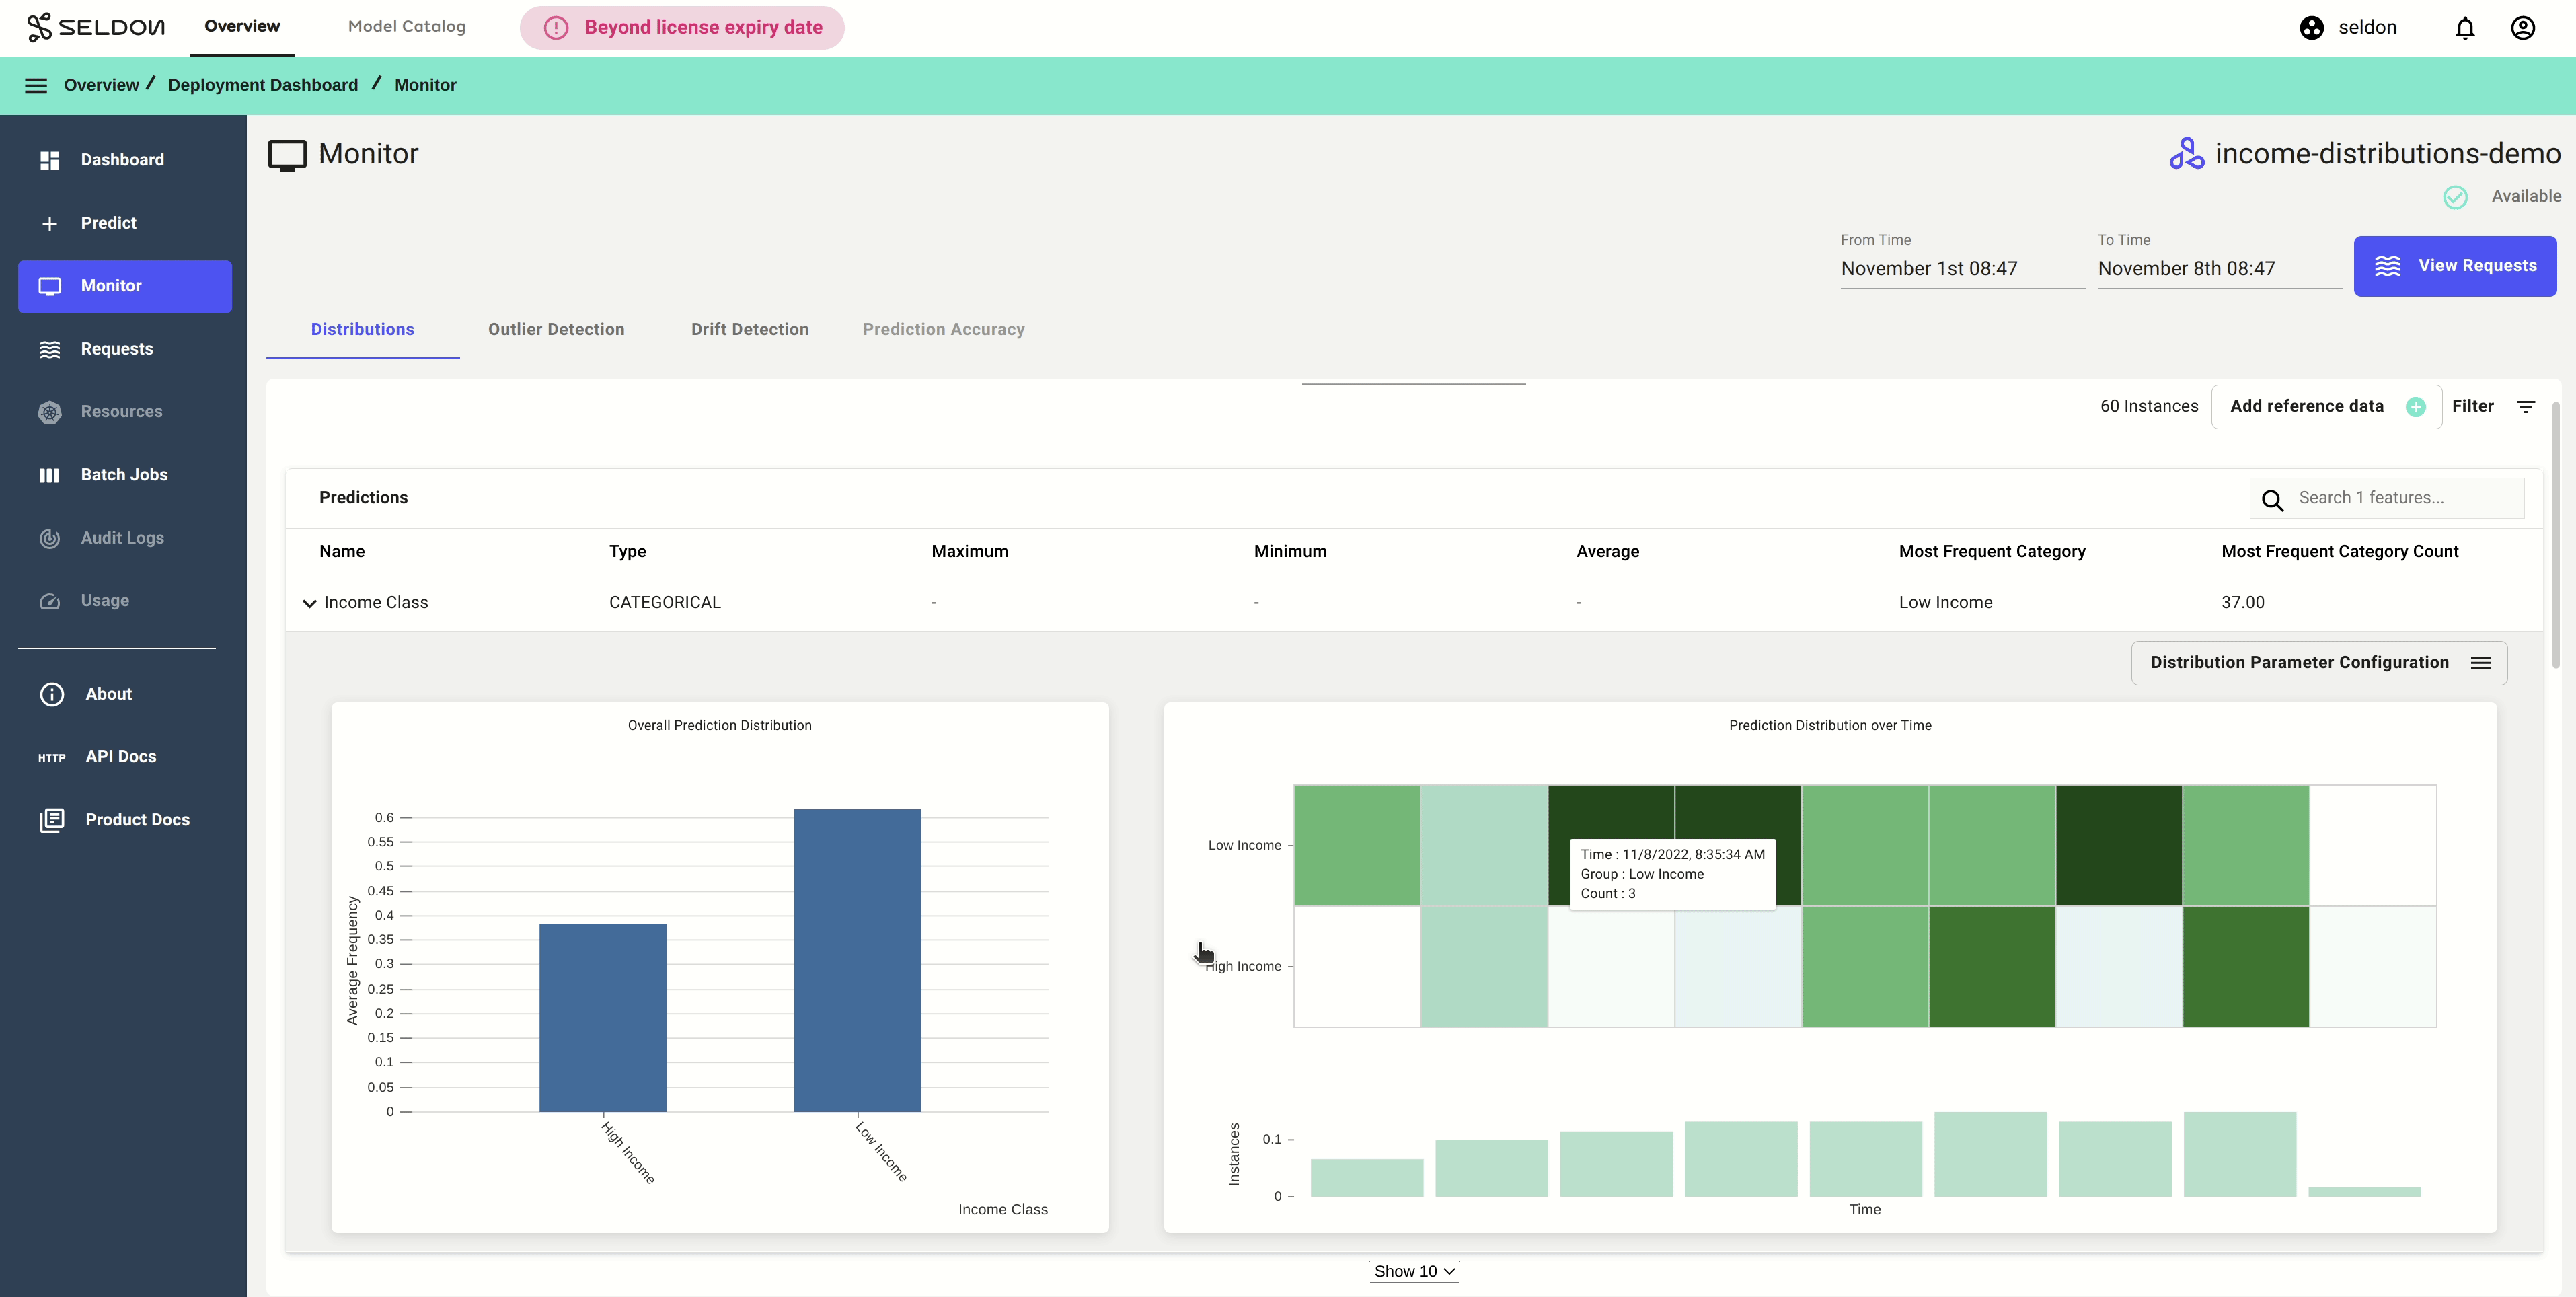The image size is (2576, 1297).
Task: Open the Show 10 dropdown at bottom
Action: pyautogui.click(x=1414, y=1272)
